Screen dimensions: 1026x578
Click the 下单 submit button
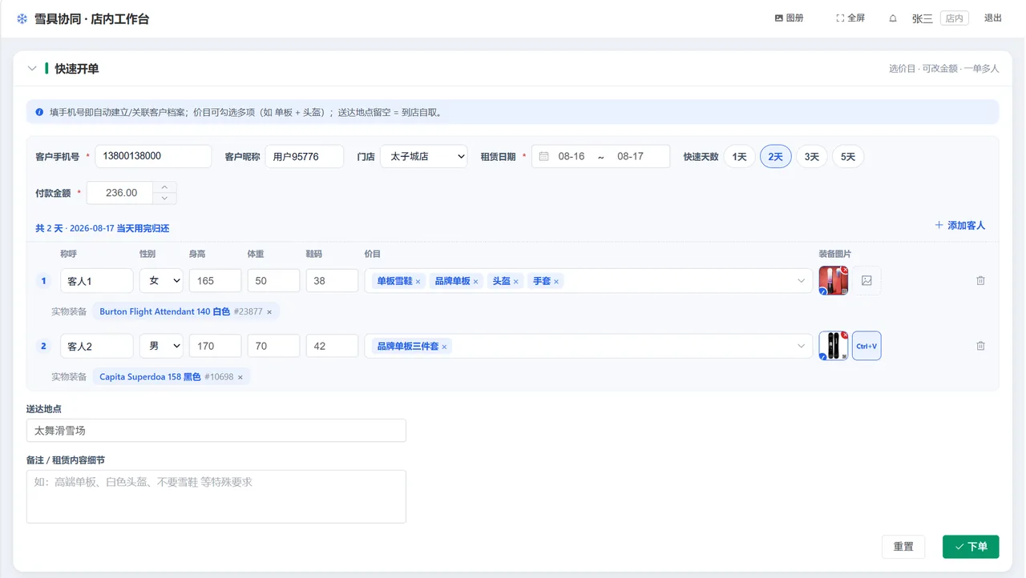click(971, 547)
